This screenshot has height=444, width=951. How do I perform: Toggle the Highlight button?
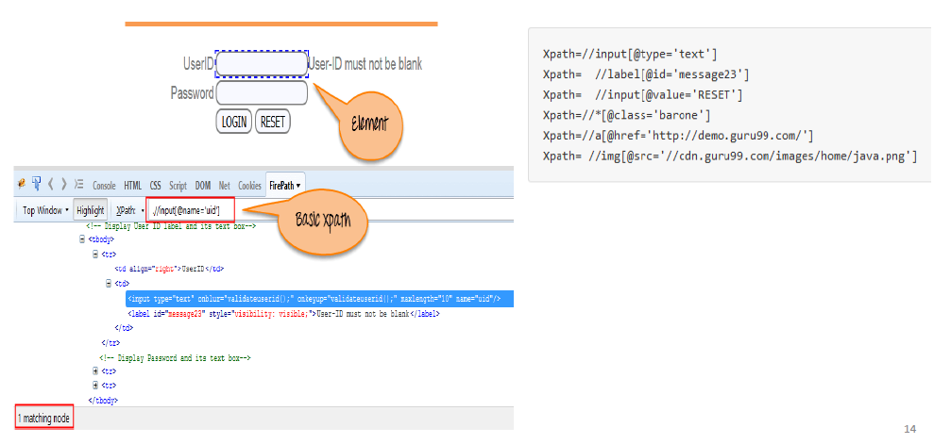pos(91,210)
